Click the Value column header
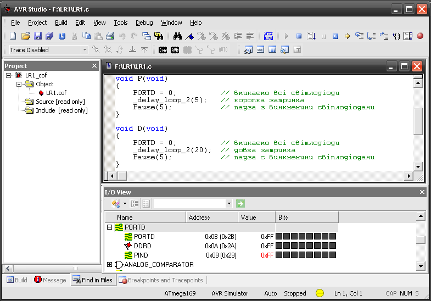Image resolution: width=431 pixels, height=301 pixels. pos(256,217)
